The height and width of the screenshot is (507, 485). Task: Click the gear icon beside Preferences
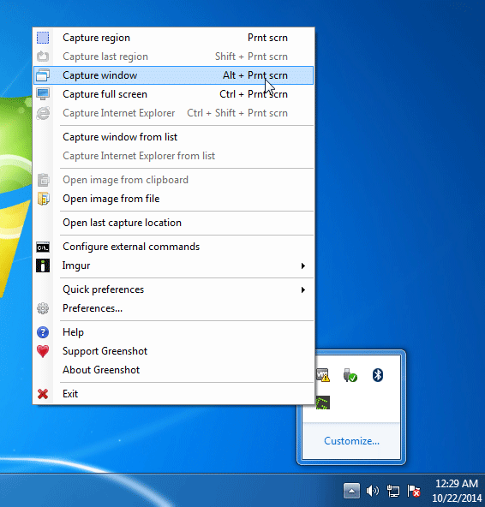point(43,308)
